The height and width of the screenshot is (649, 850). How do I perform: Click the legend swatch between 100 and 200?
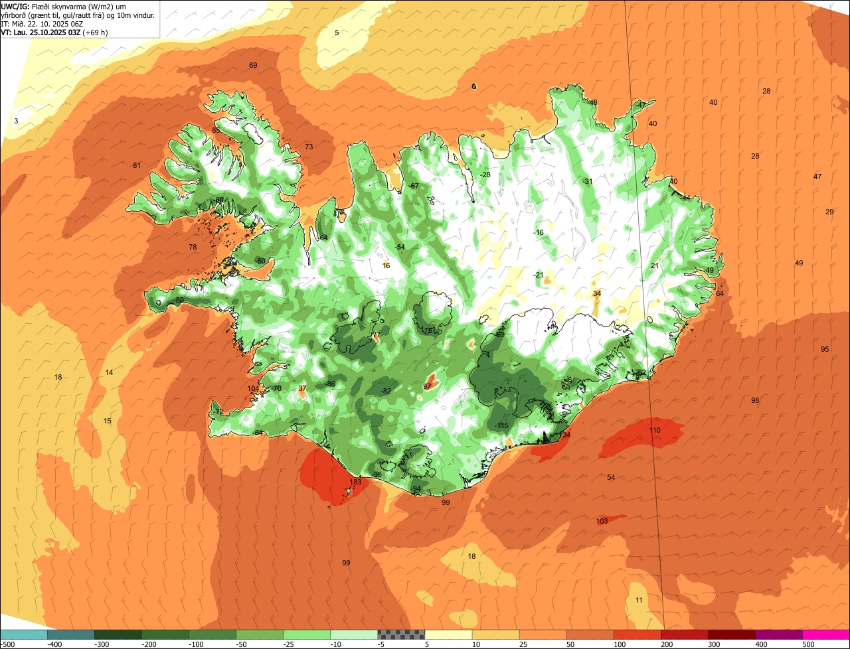click(636, 634)
